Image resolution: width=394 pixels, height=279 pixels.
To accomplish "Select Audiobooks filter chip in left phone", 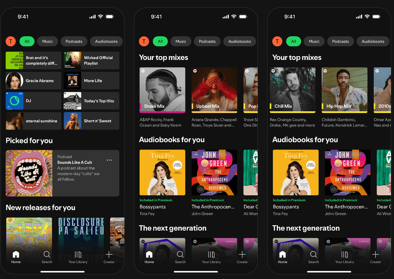I will point(106,41).
